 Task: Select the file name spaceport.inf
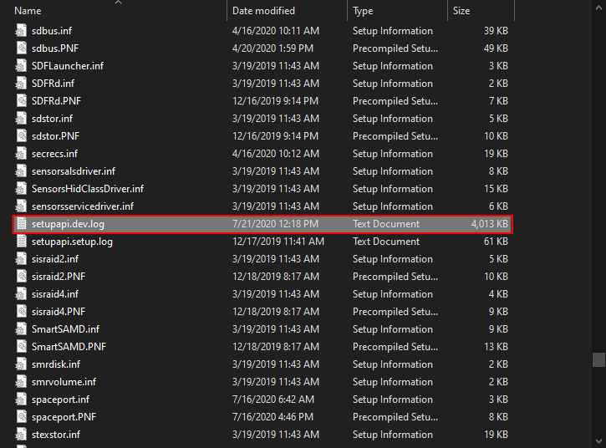[x=61, y=400]
